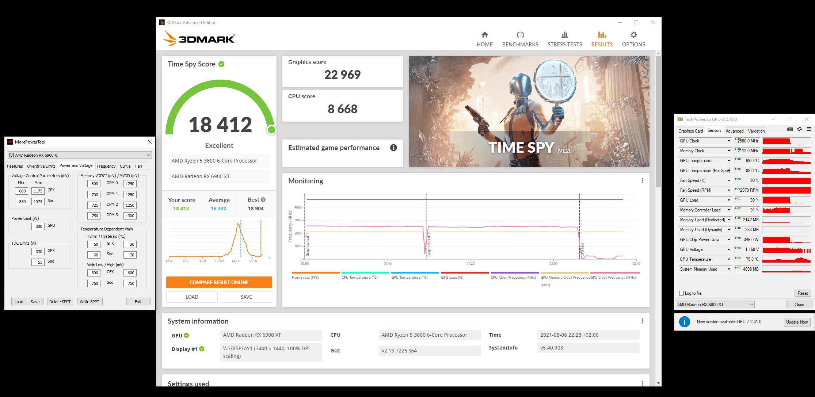
Task: Click Write SPPT in MorePowerTool
Action: pyautogui.click(x=90, y=302)
